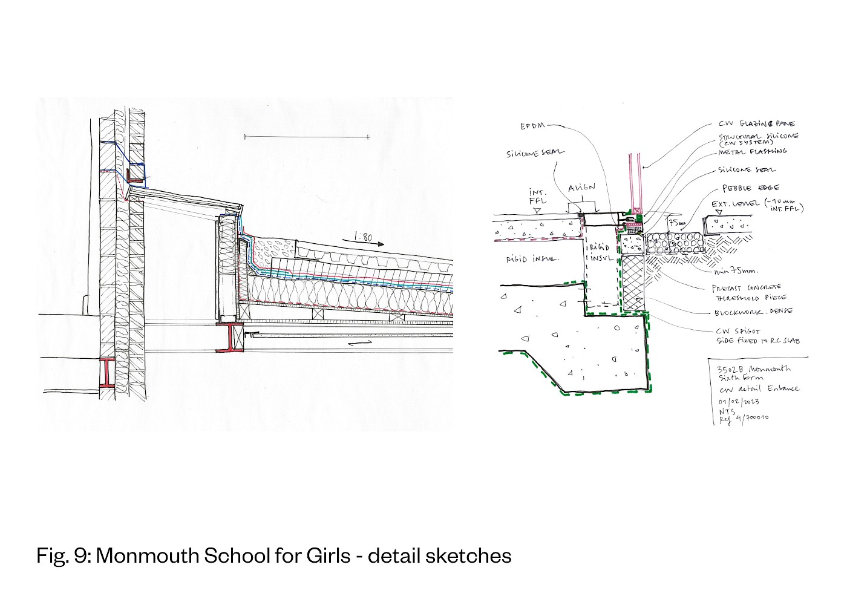Click the scale bar line above roof sketch
Viewport: 847px width, 599px height.
pyautogui.click(x=306, y=137)
